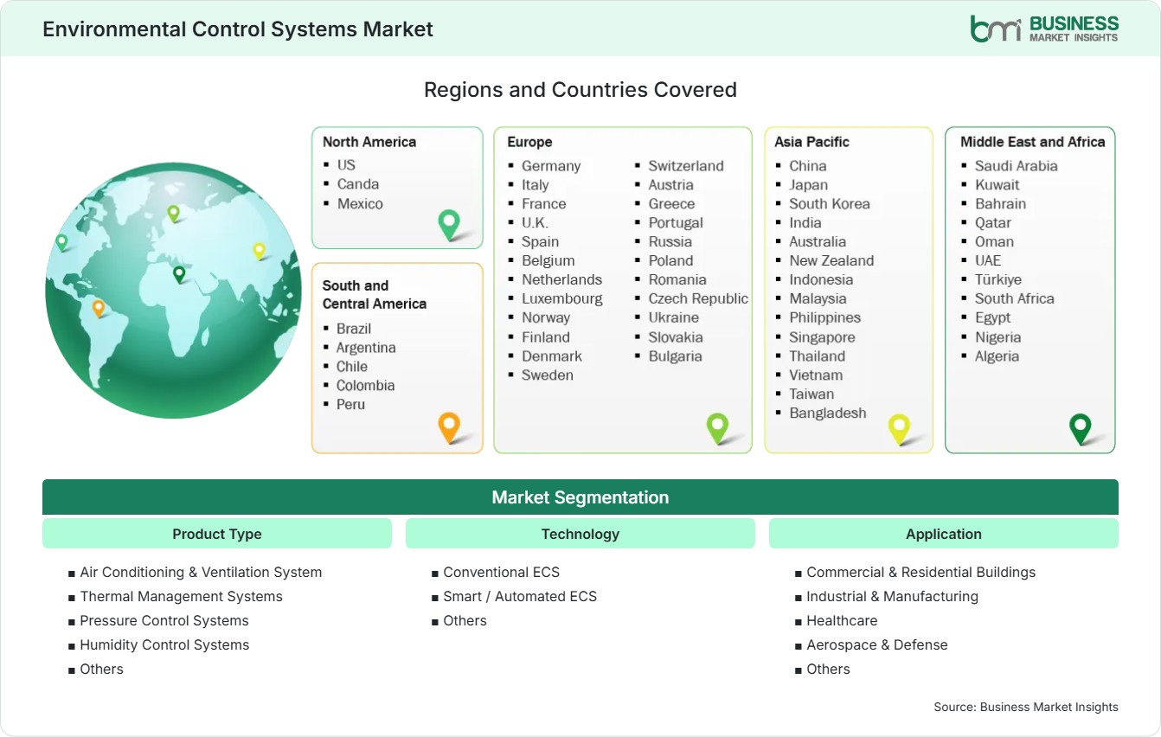This screenshot has height=737, width=1161.
Task: Select New Zealand in Asia Pacific list
Action: click(831, 260)
